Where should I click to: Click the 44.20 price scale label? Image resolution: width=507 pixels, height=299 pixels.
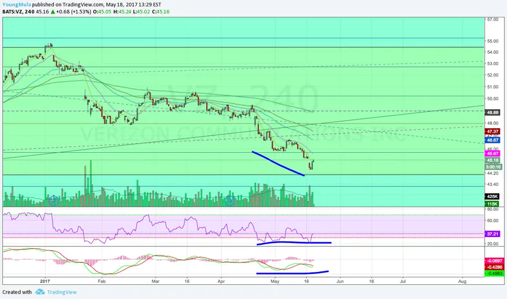(x=493, y=173)
